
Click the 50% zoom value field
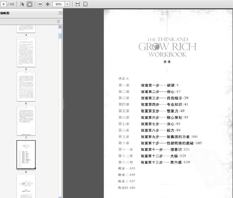point(59,4)
